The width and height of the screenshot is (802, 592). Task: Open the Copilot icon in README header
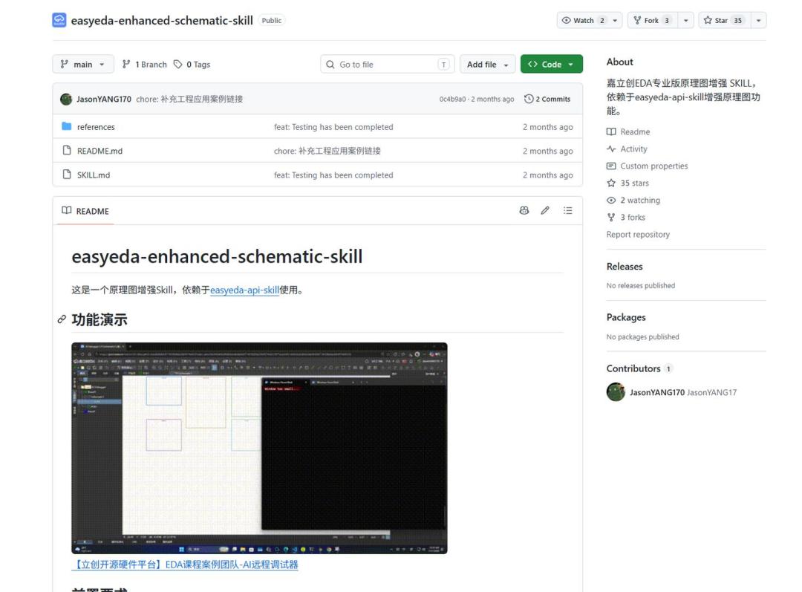tap(524, 211)
